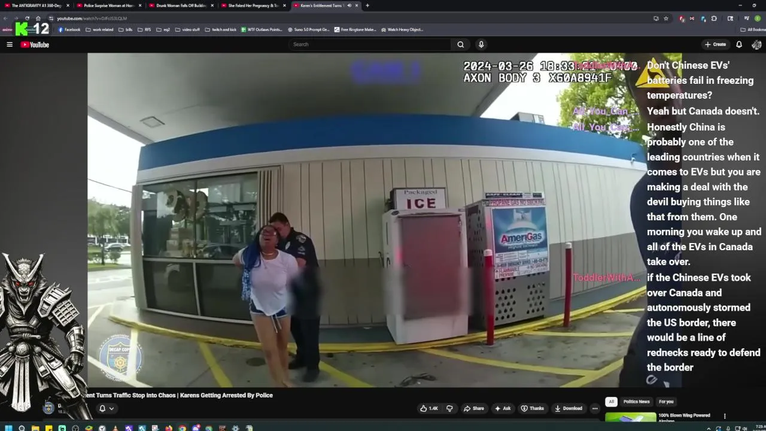Screen dimensions: 766x431
Task: Switch to Police Surprise Woman tab
Action: tap(109, 5)
